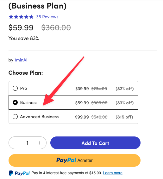The height and width of the screenshot is (179, 163).
Task: Click the five-star rating icons
Action: pos(21,17)
